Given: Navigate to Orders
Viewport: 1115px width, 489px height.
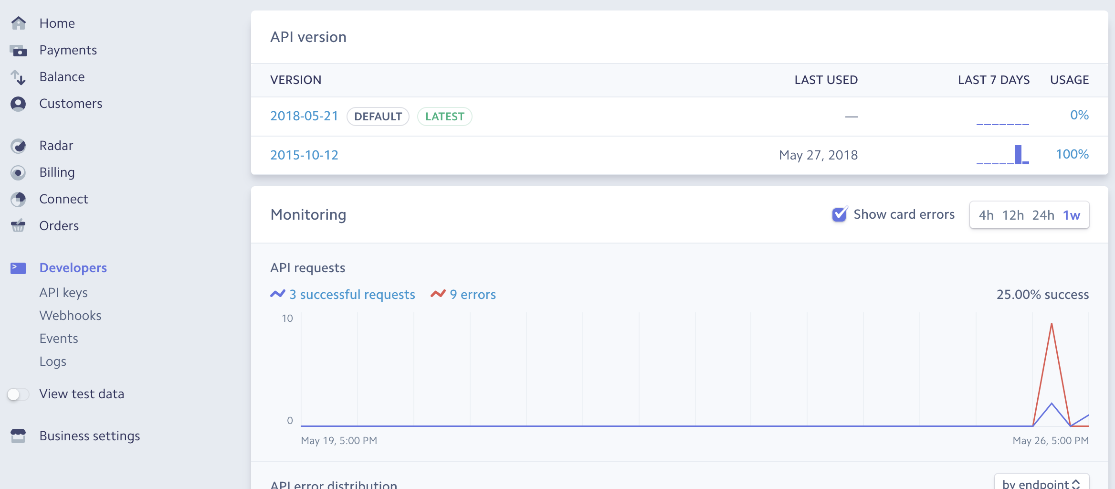Looking at the screenshot, I should click(59, 225).
